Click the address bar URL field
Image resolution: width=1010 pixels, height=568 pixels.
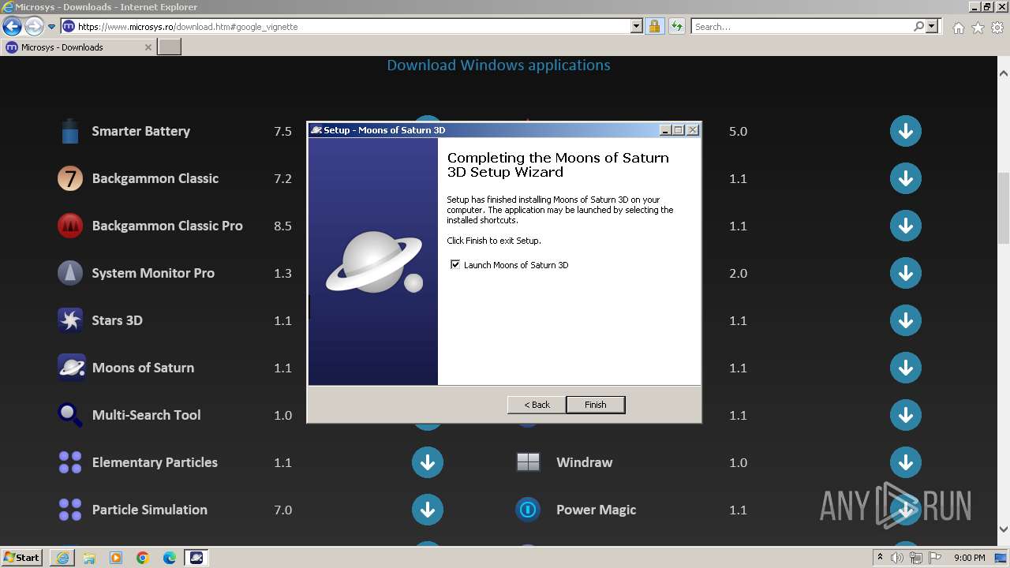click(x=352, y=26)
